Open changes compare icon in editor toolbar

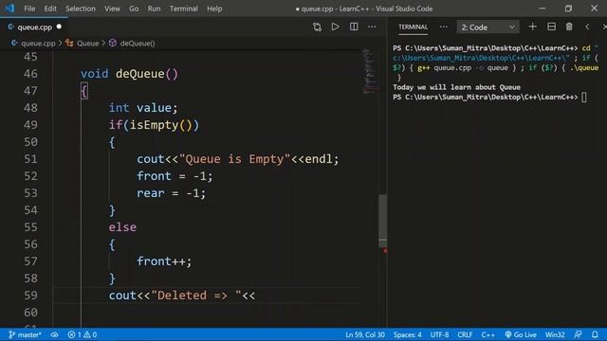317,27
